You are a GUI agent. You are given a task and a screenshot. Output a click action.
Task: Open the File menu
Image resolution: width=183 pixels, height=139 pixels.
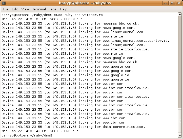coord(6,9)
